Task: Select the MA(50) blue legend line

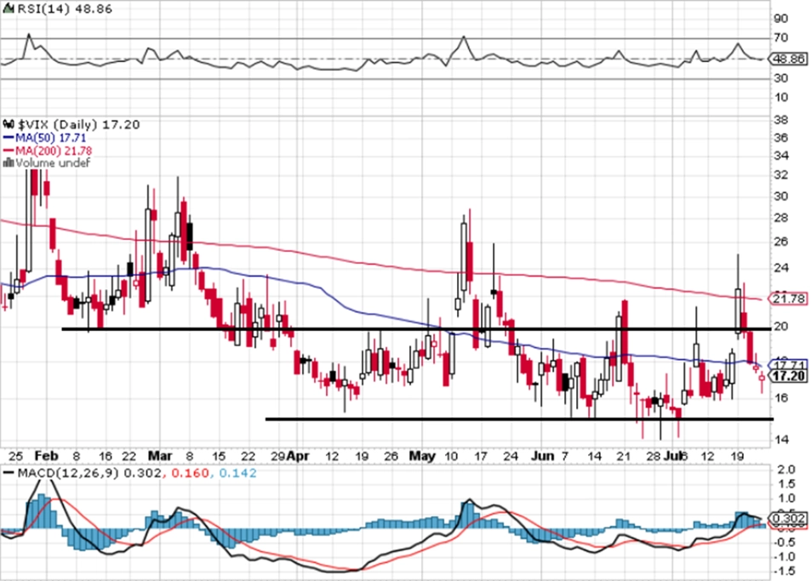Action: click(x=9, y=138)
